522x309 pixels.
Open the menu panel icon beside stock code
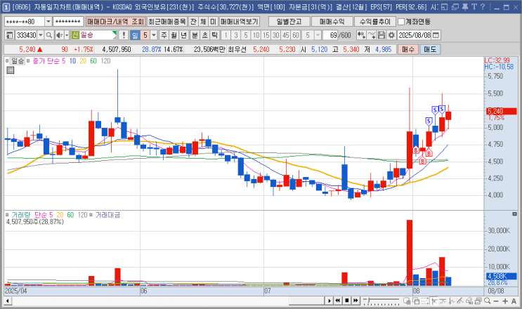point(9,35)
